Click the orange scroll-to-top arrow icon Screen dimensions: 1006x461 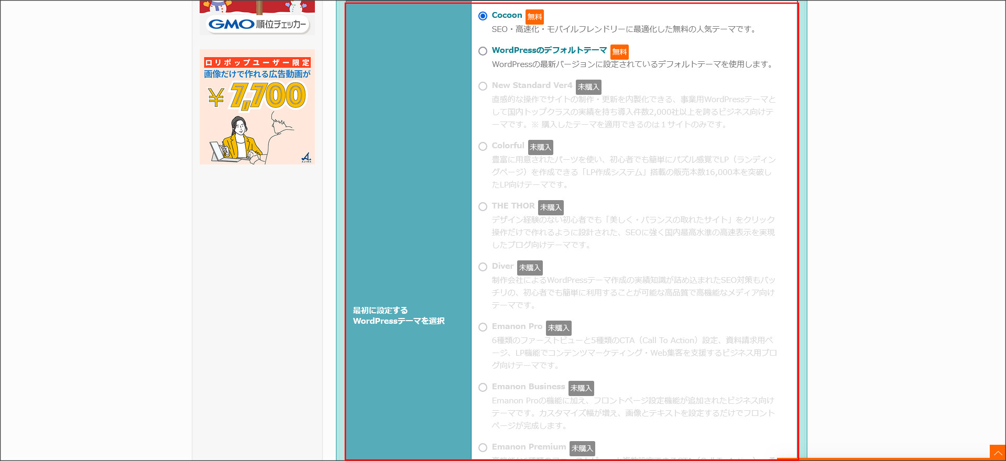tap(998, 453)
